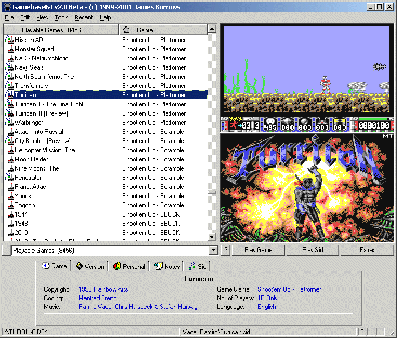Image resolution: width=397 pixels, height=338 pixels.
Task: Open the Tools menu
Action: (62, 17)
